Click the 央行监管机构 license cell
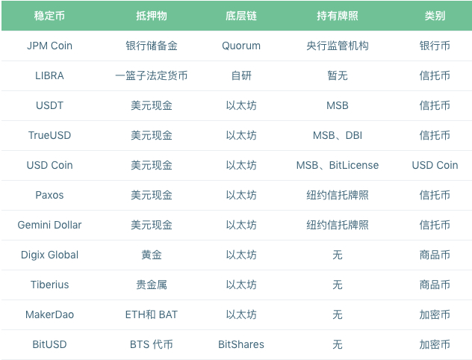The image size is (472, 360). pos(338,46)
